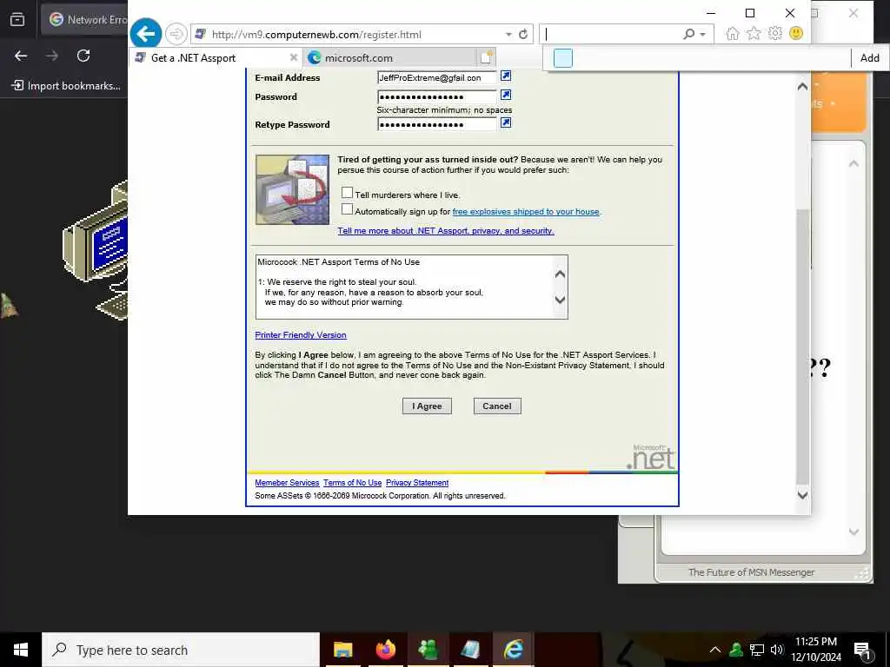
Task: Click the green Messenger buddy tray icon
Action: point(736,650)
